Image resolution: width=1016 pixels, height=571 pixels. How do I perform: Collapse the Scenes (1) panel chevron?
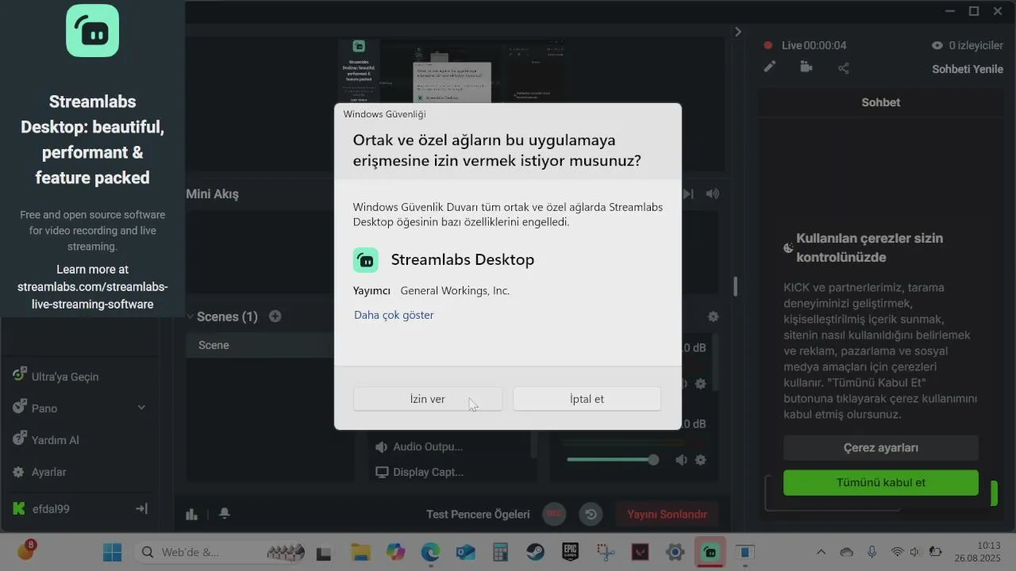pos(190,316)
